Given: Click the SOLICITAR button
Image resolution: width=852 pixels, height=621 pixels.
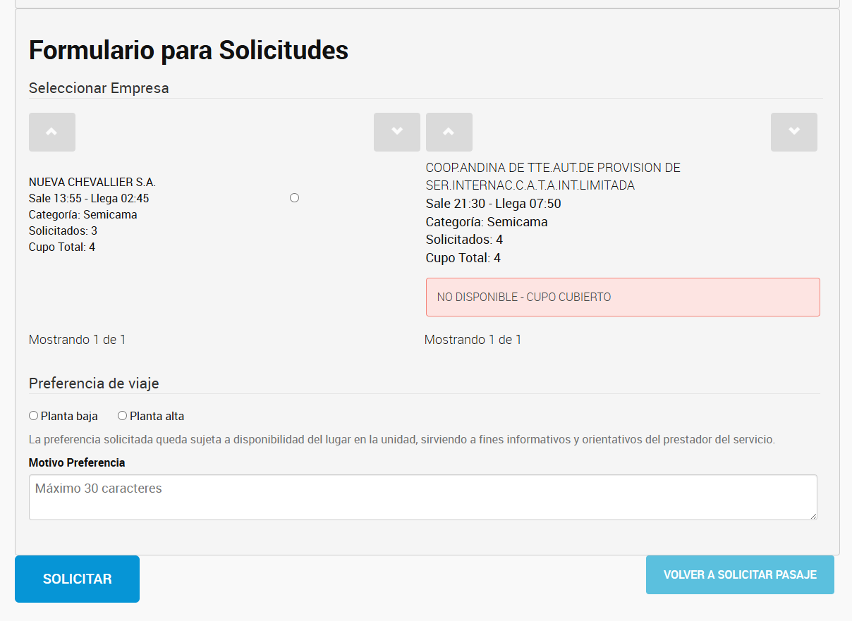Looking at the screenshot, I should (x=76, y=579).
